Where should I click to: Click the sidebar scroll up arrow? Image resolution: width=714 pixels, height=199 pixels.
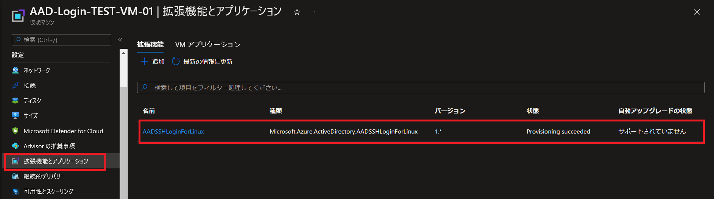coord(123,53)
